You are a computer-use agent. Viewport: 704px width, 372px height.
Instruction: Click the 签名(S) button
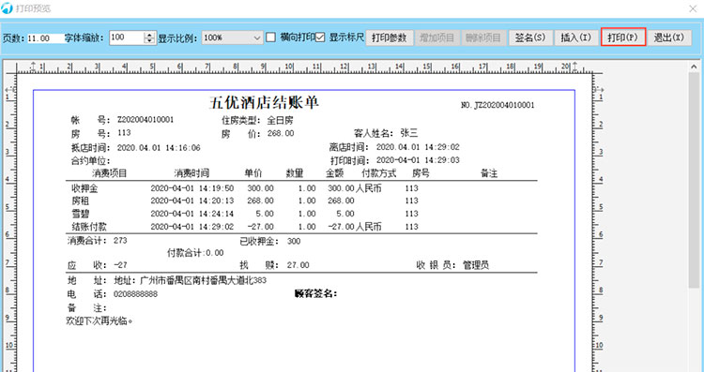530,37
